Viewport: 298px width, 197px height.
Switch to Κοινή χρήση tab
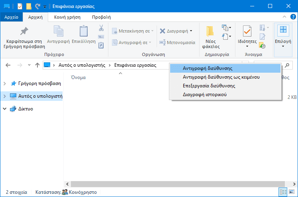[x=67, y=17]
